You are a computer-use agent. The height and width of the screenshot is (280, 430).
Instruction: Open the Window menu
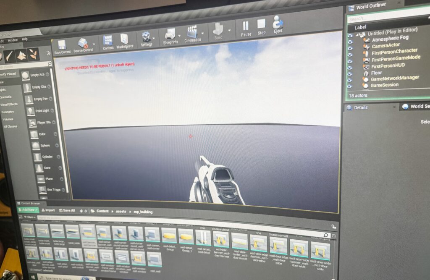click(13, 40)
